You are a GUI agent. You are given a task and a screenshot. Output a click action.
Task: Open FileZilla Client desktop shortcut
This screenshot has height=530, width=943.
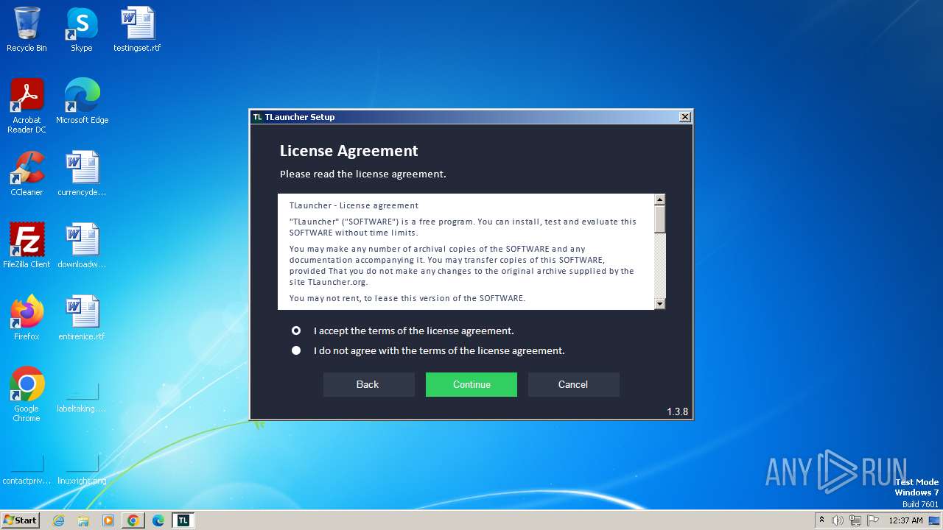point(27,246)
